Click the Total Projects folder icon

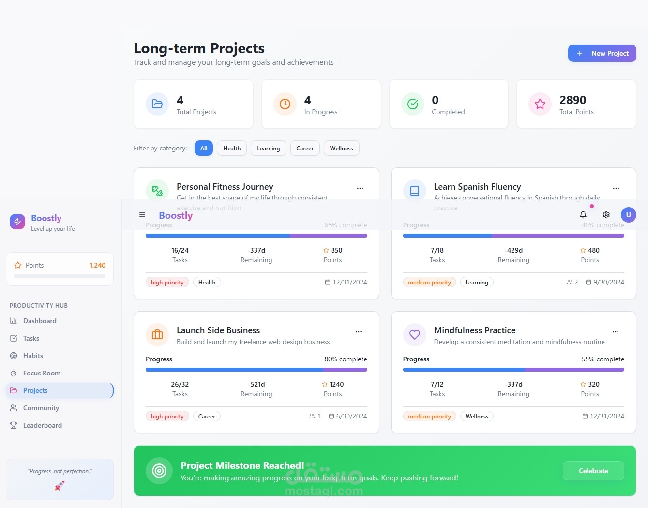[x=157, y=104]
